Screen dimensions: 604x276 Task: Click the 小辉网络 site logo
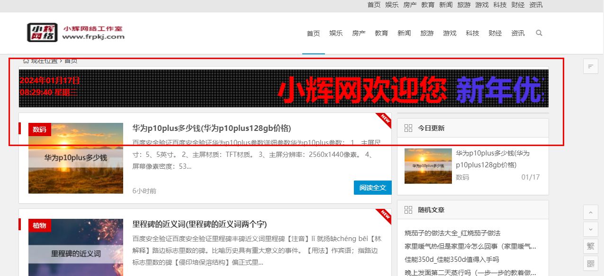[x=76, y=32]
